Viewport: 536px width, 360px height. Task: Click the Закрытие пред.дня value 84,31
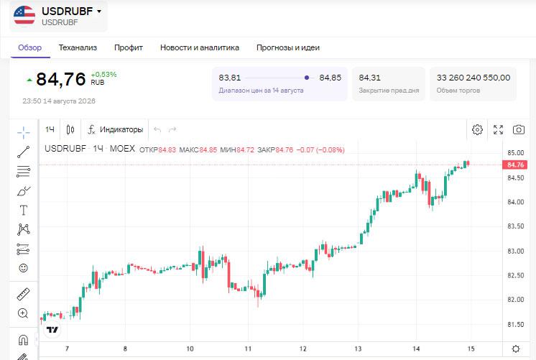tap(369, 78)
